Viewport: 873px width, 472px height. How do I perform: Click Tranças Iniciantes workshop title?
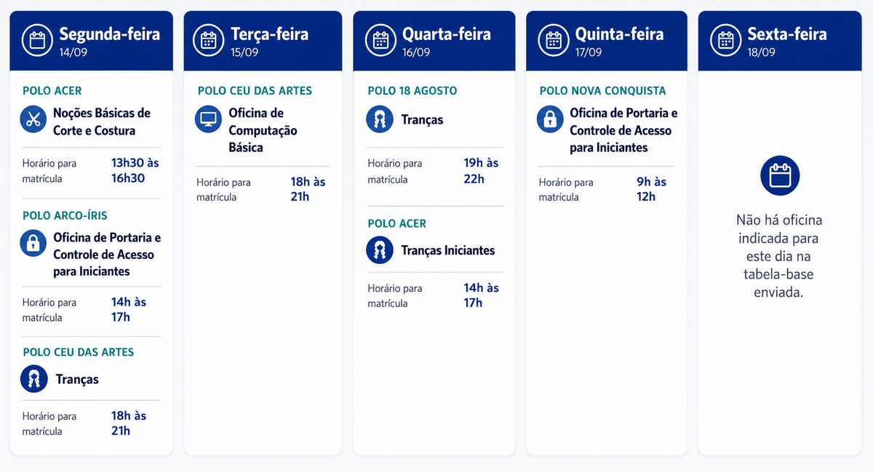[x=448, y=250]
